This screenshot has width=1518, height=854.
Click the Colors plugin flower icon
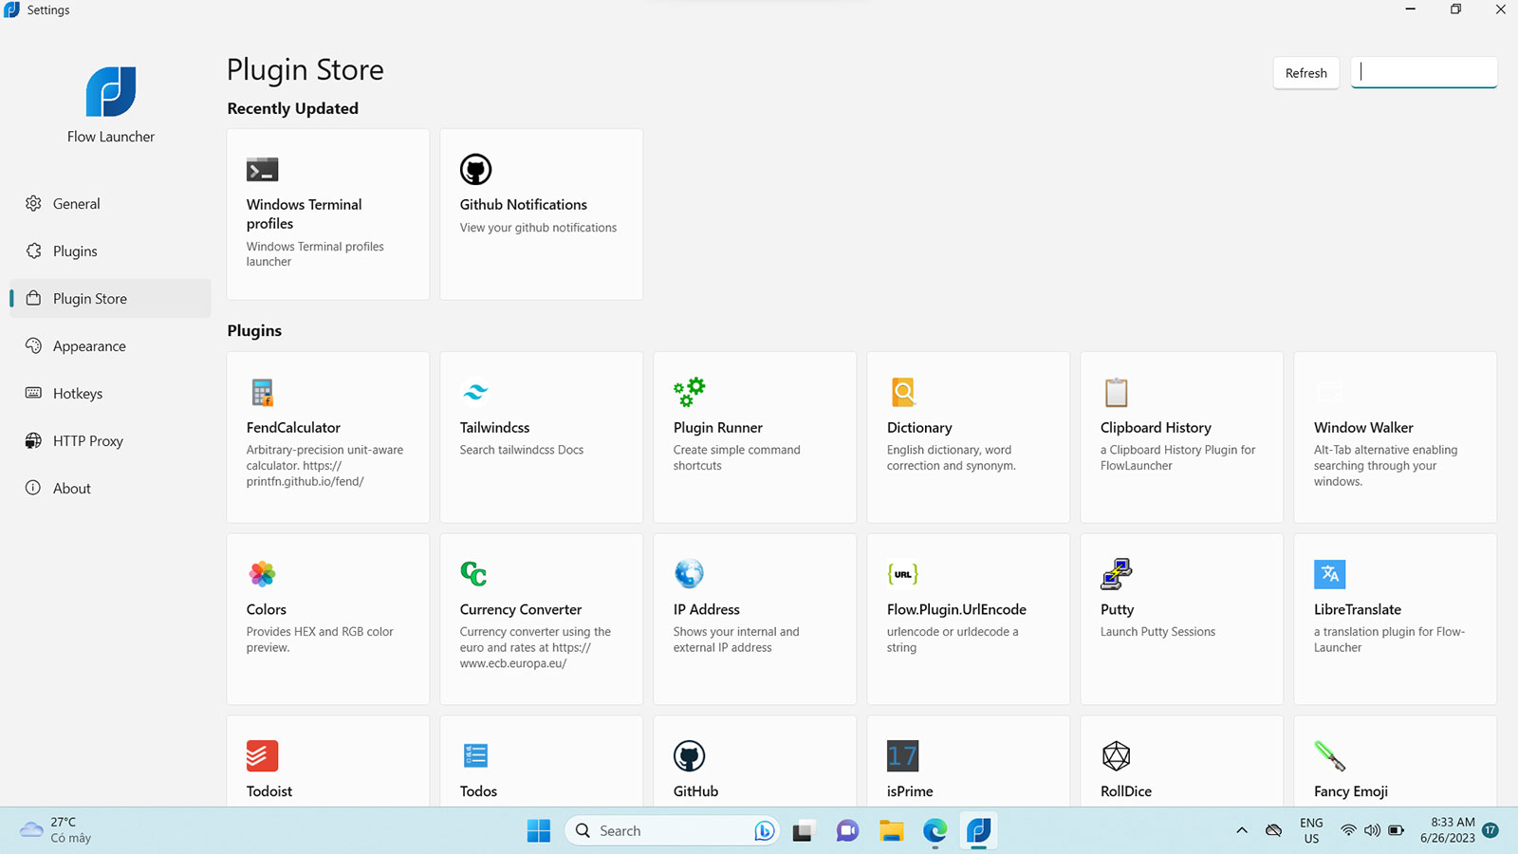[262, 574]
